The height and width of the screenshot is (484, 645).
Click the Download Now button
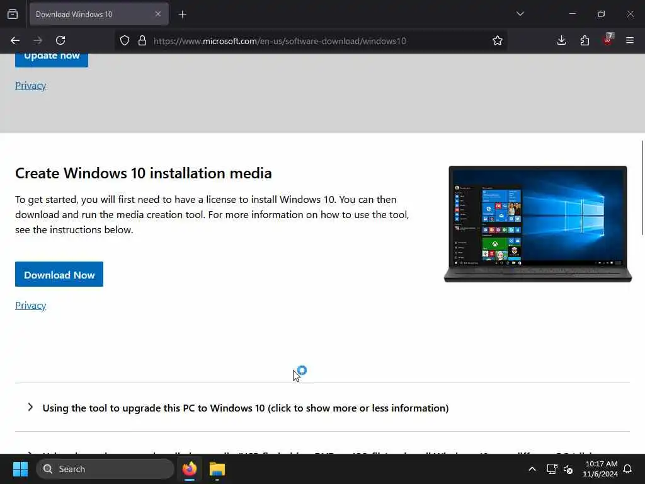[59, 274]
